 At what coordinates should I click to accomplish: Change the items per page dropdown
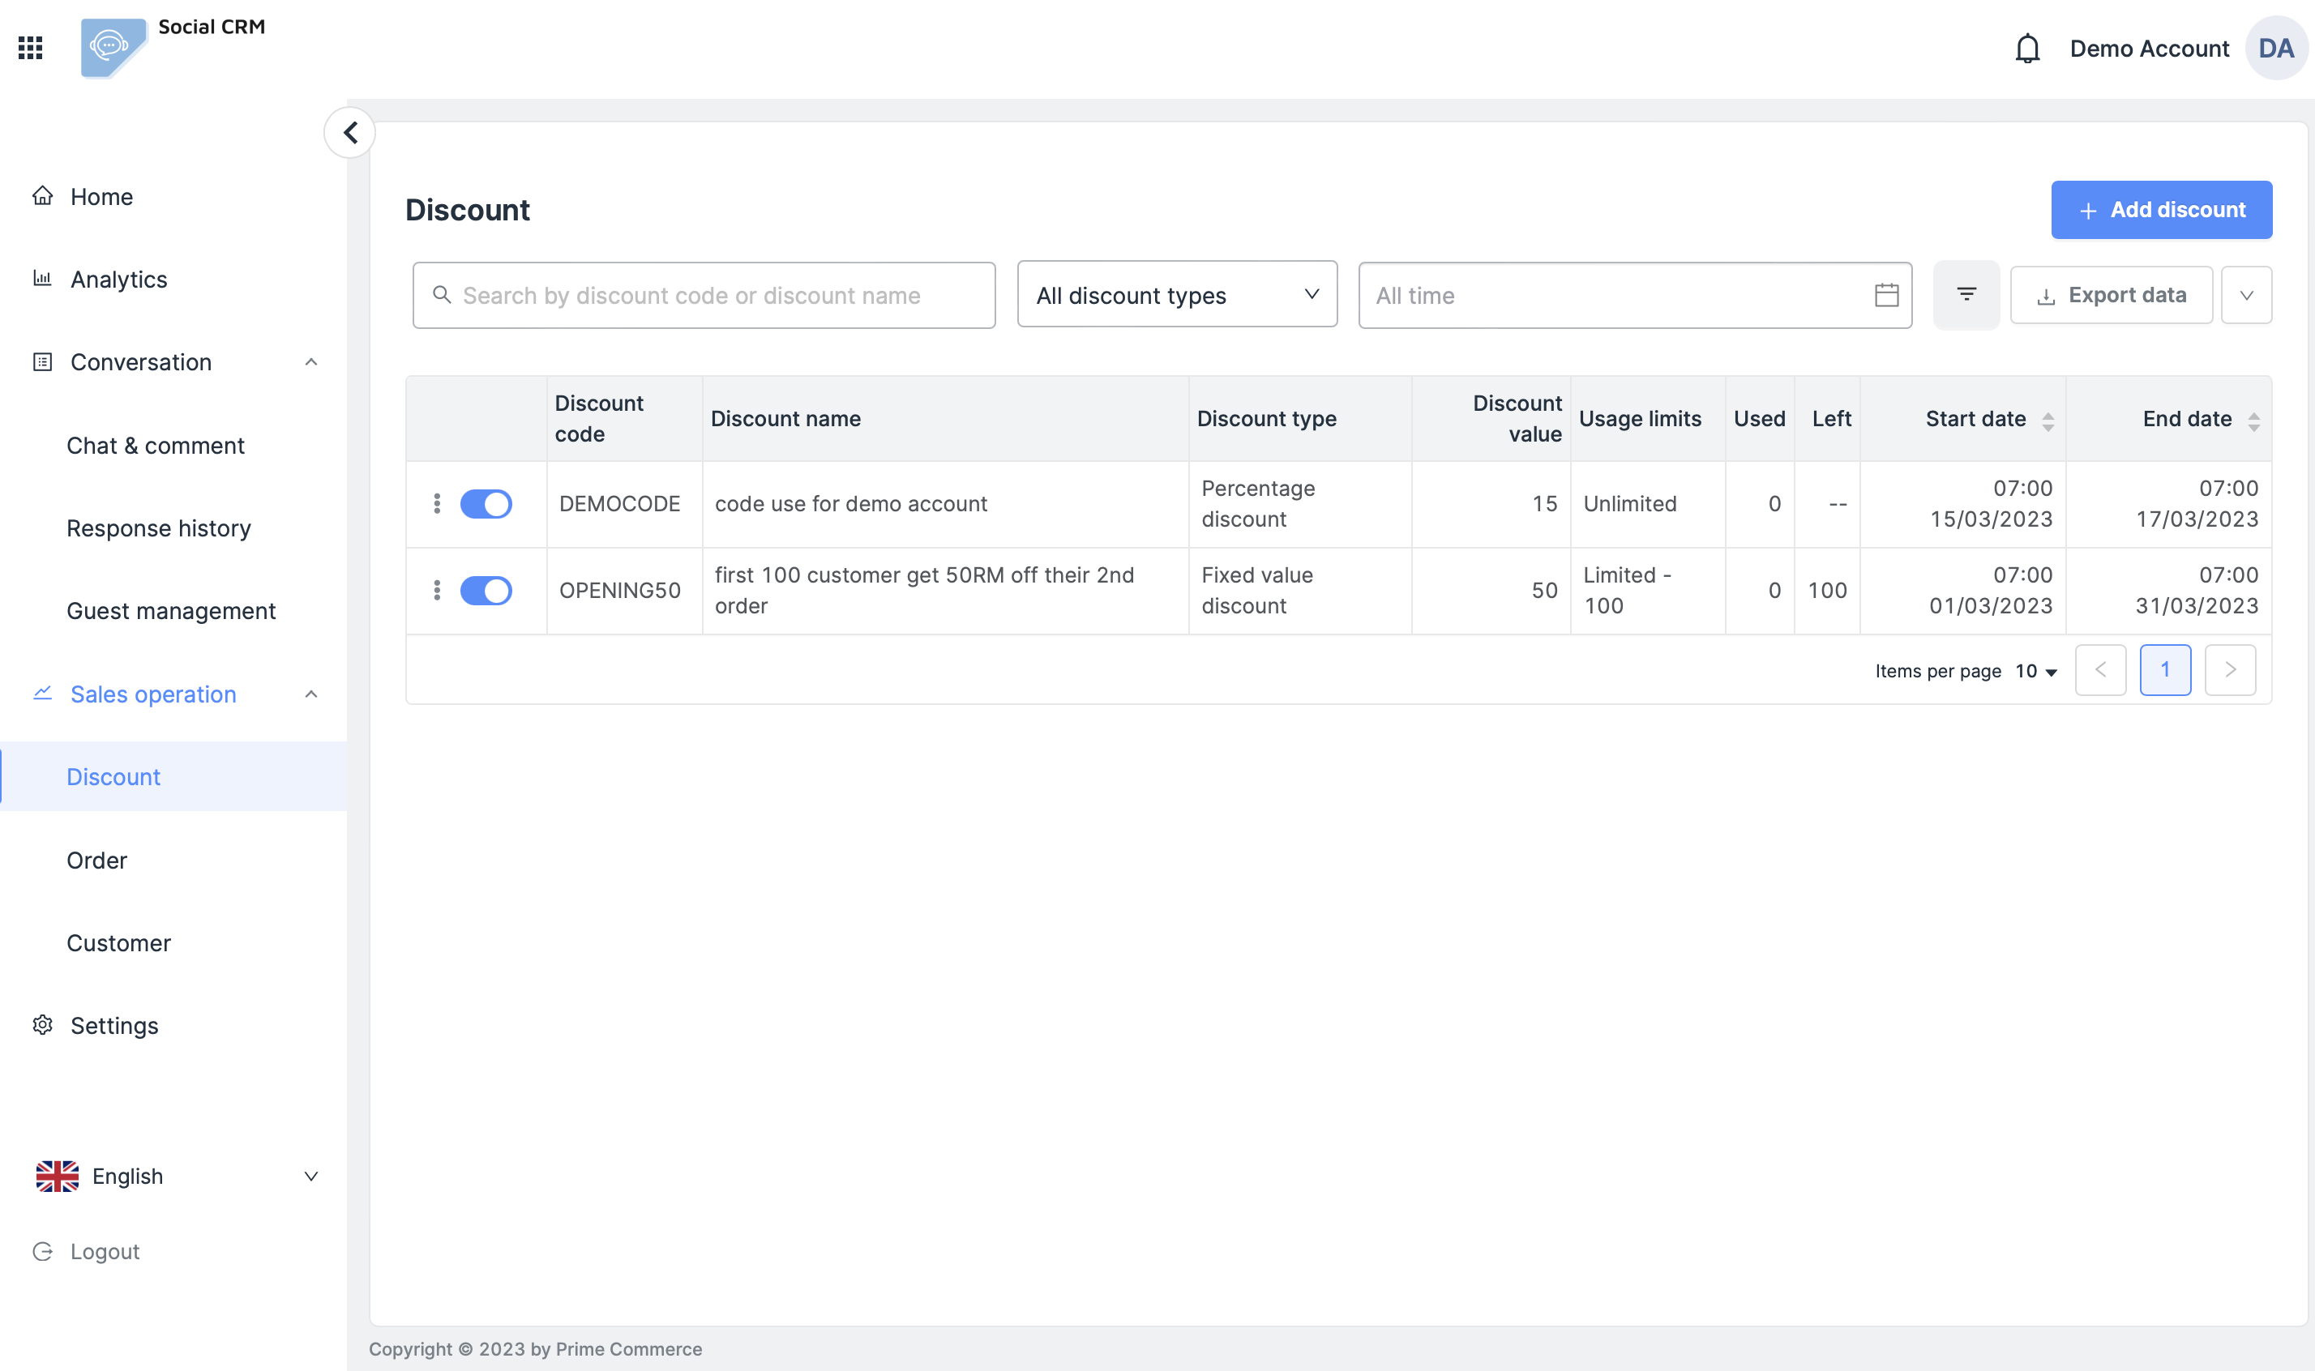(x=2036, y=672)
